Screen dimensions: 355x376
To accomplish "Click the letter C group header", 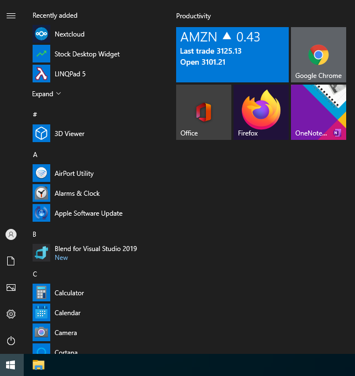I will click(35, 274).
